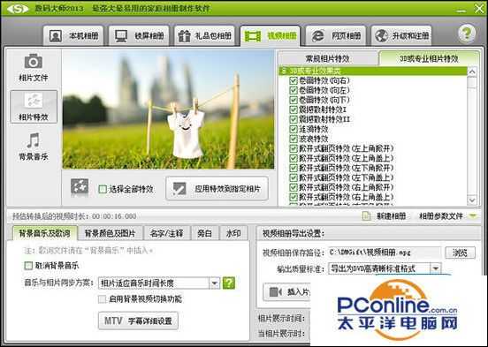Viewport: 488px width, 347px height.
Task: Select the 3D级专业相片特效 tab
Action: 429,58
